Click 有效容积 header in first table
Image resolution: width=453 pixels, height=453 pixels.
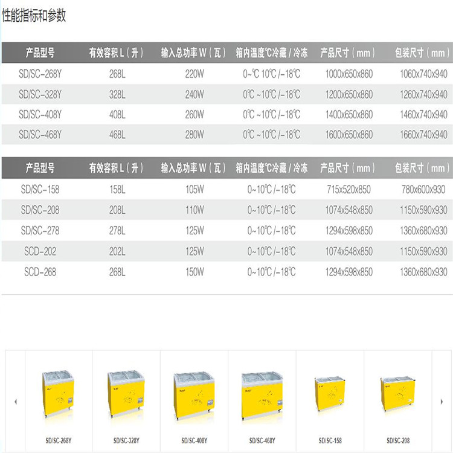coord(116,53)
